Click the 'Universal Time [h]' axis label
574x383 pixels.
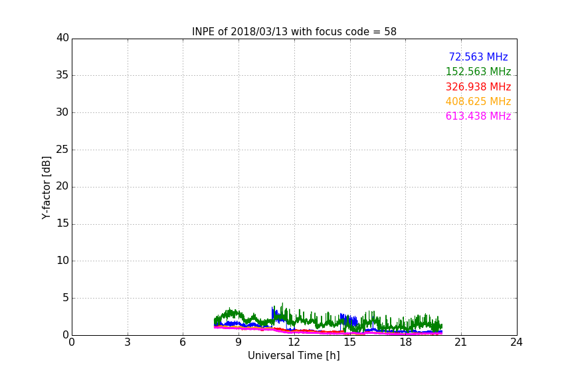pyautogui.click(x=294, y=356)
